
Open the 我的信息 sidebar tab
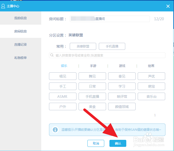[20, 18]
